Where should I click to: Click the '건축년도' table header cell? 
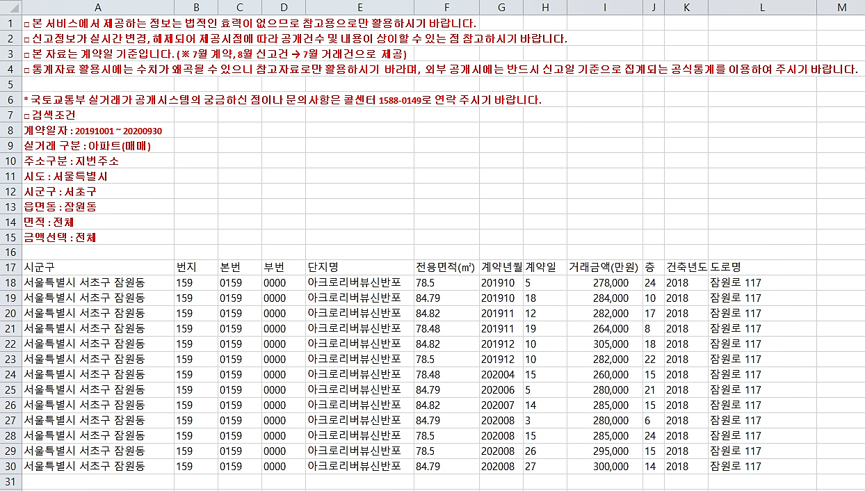686,267
